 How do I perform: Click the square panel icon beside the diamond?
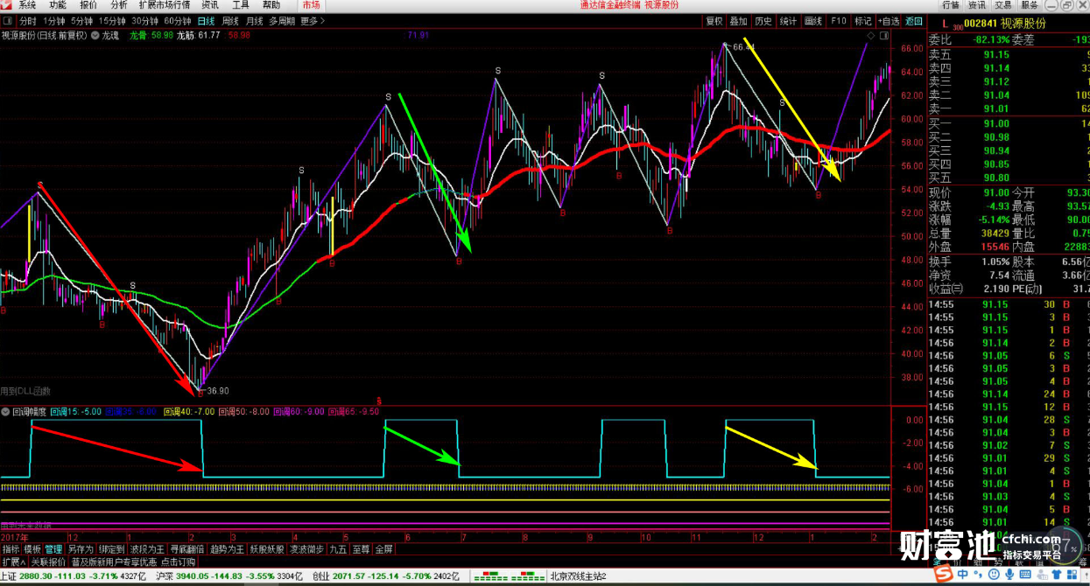[x=883, y=36]
